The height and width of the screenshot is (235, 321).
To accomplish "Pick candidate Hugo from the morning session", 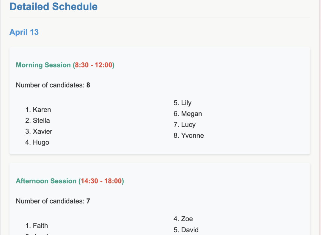I will (x=41, y=142).
